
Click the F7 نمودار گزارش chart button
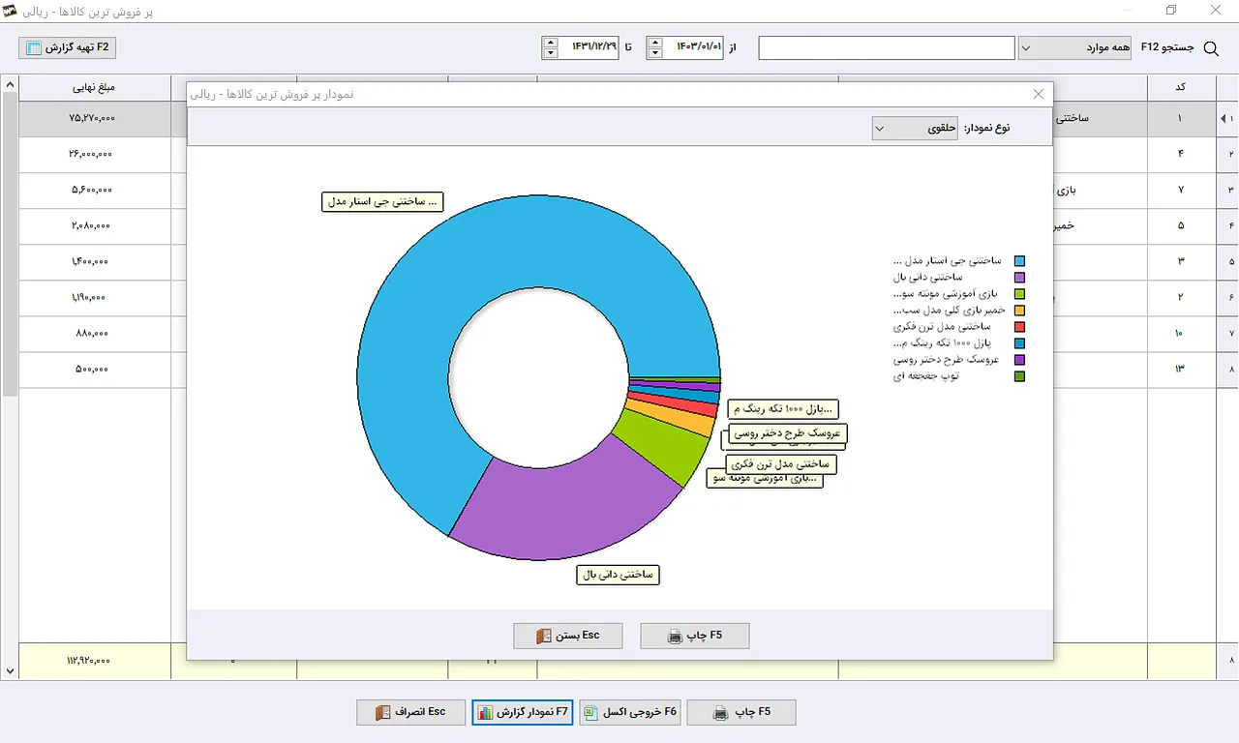click(523, 712)
